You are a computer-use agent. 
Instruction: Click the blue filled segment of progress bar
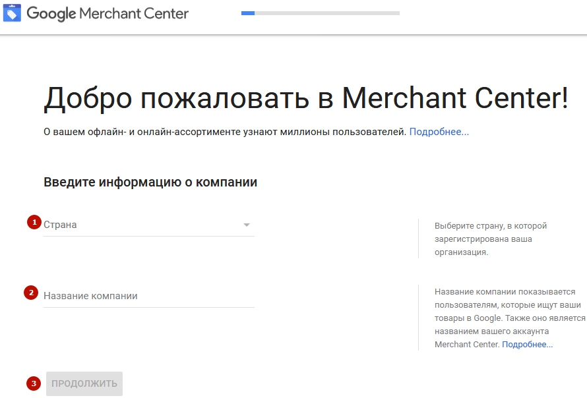(248, 13)
